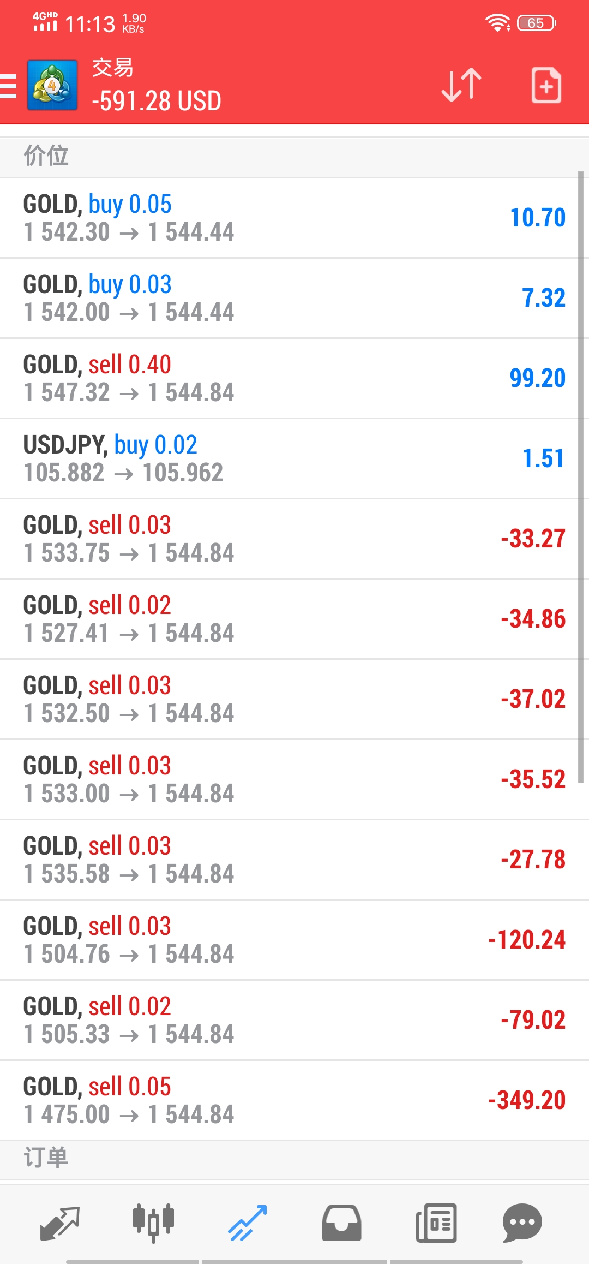Click the positions list scrollbar
Viewport: 589px width, 1264px height.
(581, 475)
